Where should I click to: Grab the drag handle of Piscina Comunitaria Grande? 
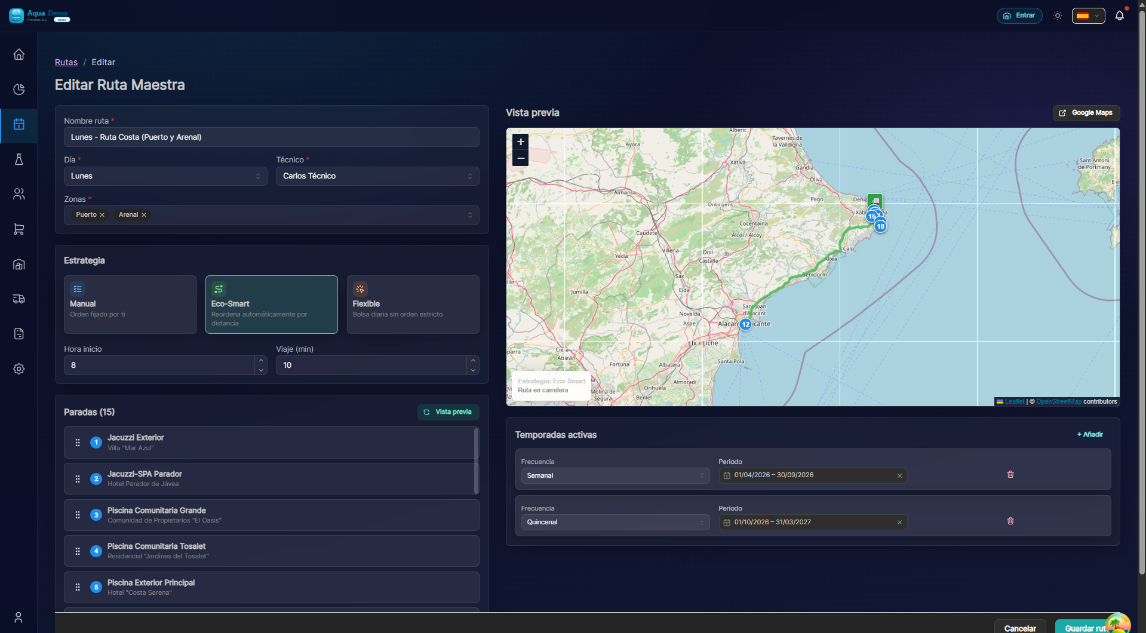(78, 515)
